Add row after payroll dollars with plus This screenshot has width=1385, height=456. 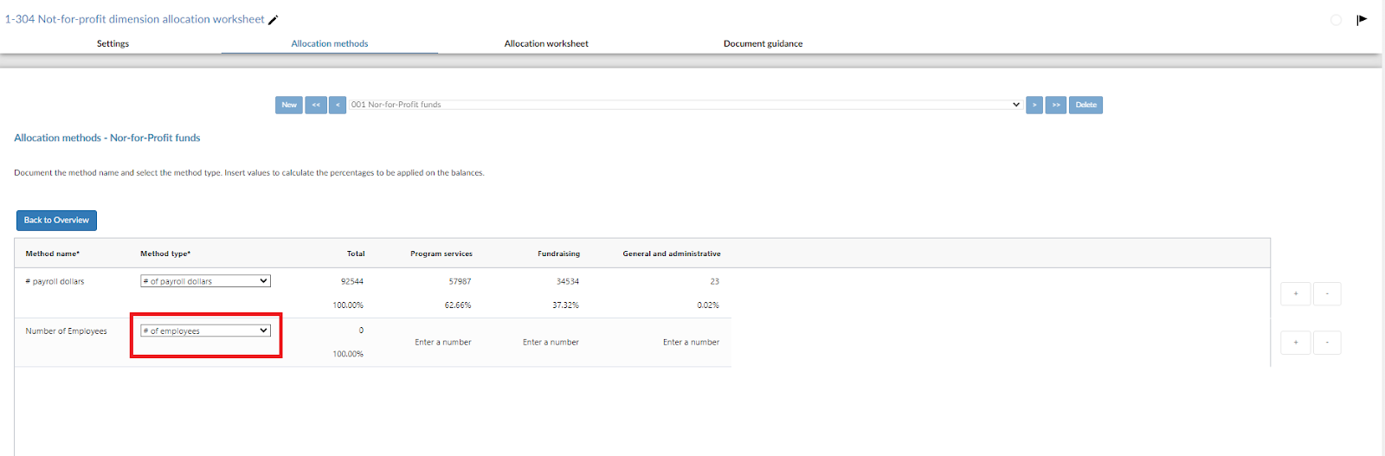point(1295,293)
